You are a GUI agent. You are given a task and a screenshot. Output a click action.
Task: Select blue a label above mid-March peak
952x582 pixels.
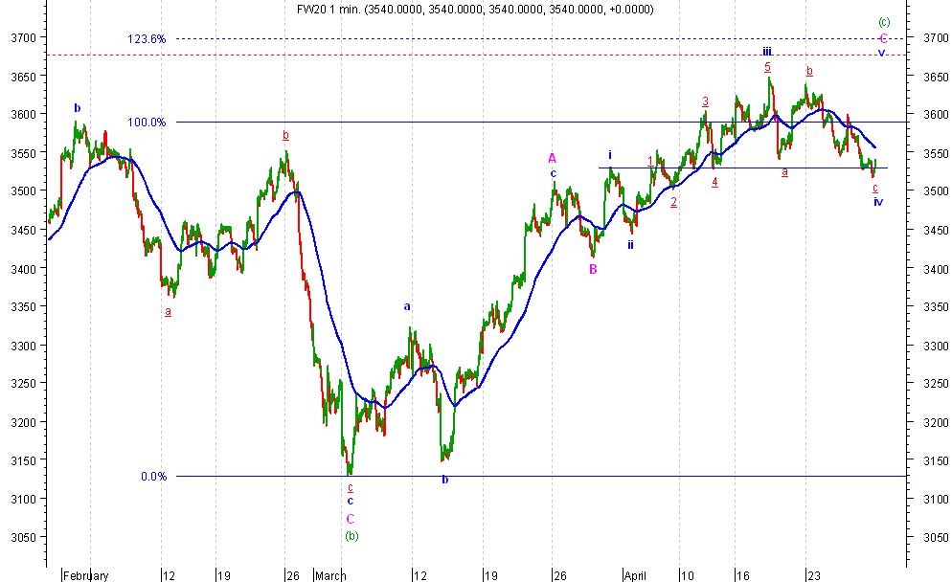click(407, 306)
